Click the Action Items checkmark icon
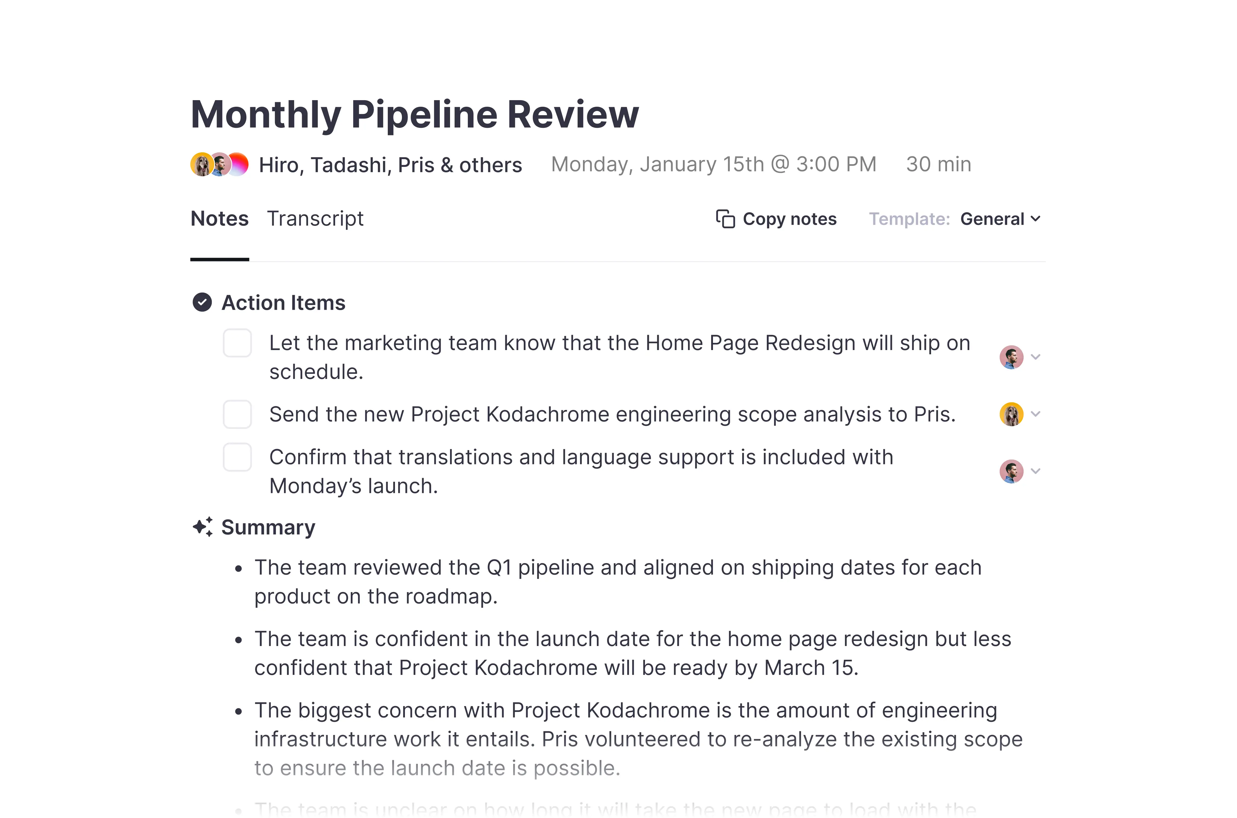 click(202, 302)
